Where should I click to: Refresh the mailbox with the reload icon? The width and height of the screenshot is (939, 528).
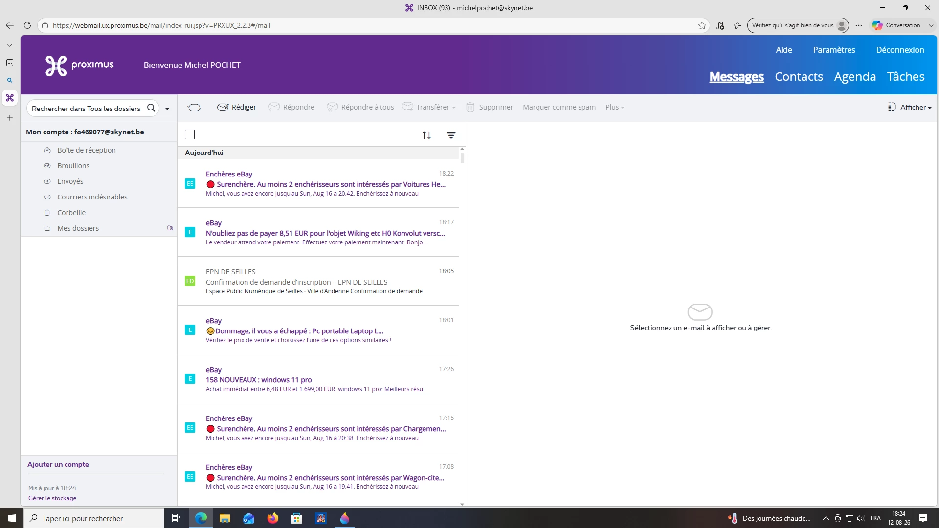pyautogui.click(x=194, y=108)
